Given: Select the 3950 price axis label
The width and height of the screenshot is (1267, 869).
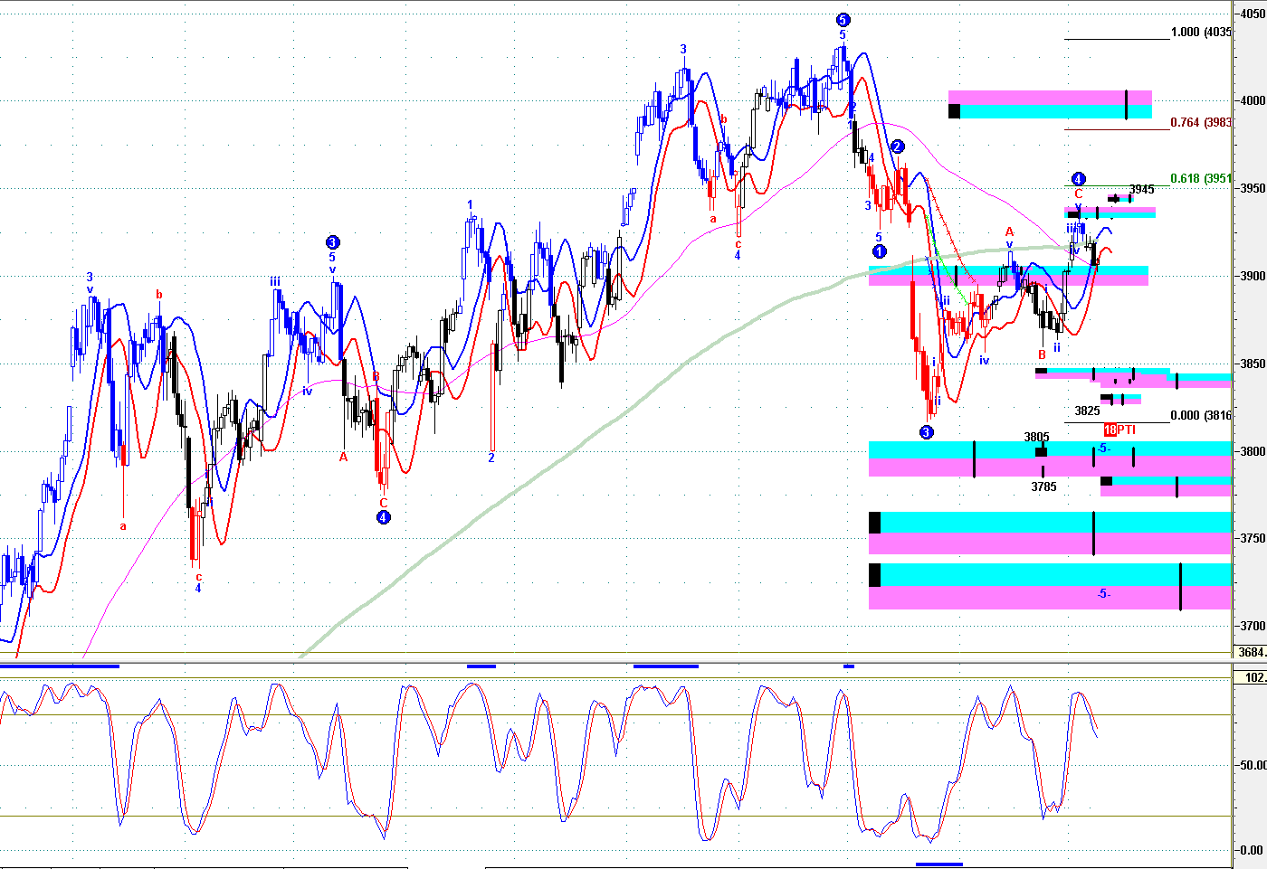Looking at the screenshot, I should pos(1253,189).
